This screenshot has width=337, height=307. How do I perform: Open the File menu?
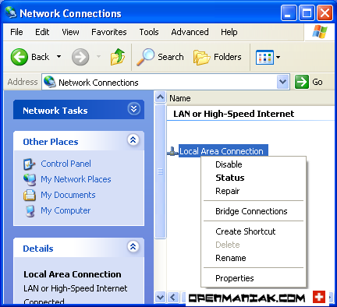click(x=16, y=32)
